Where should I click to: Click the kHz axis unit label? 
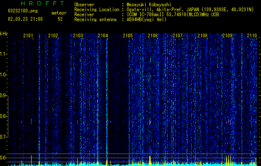point(4,34)
